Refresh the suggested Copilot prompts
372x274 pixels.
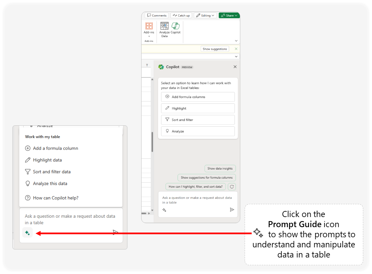(232, 187)
